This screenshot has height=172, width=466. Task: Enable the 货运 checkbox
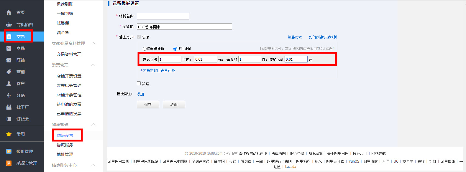point(139,83)
